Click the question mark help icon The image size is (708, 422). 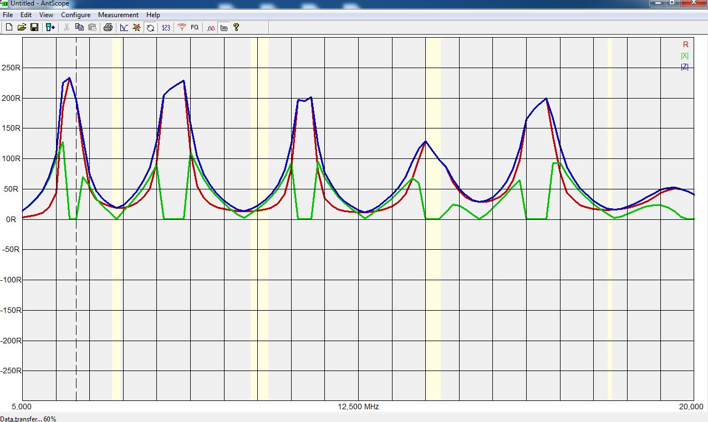tap(236, 27)
